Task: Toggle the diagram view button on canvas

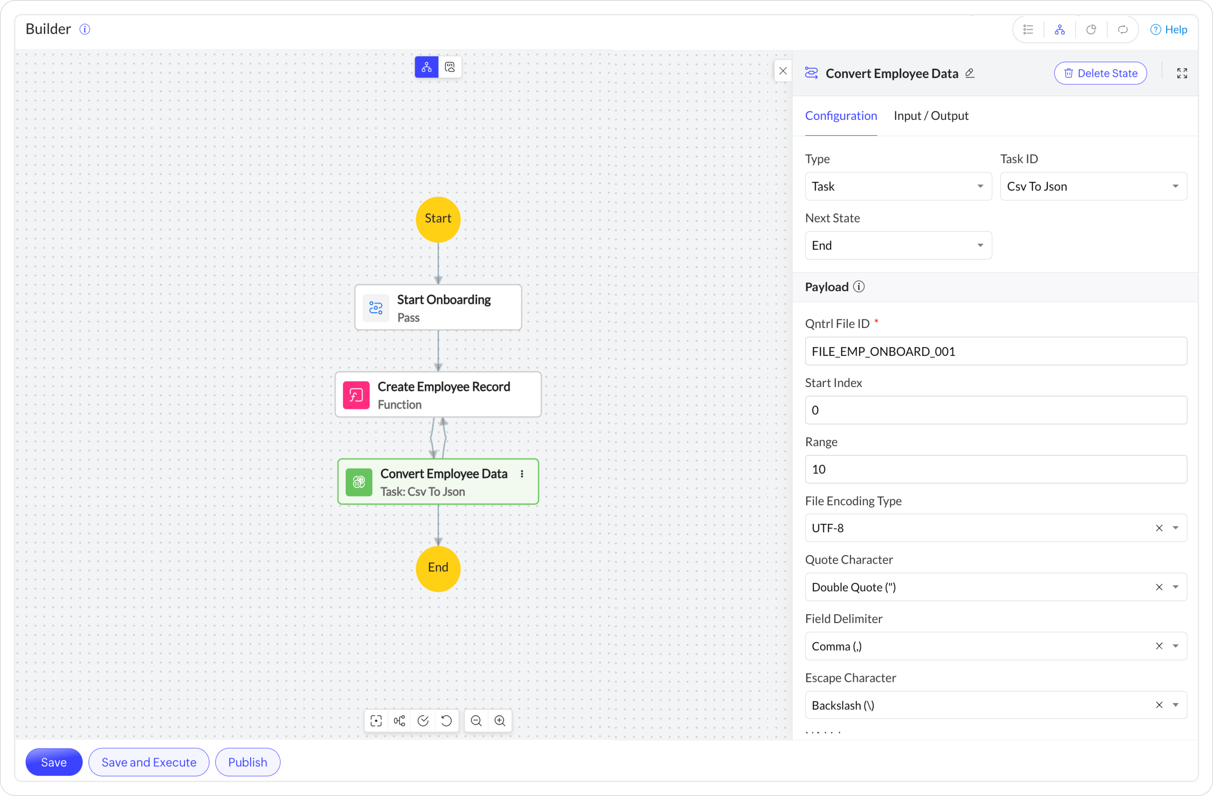Action: coord(427,67)
